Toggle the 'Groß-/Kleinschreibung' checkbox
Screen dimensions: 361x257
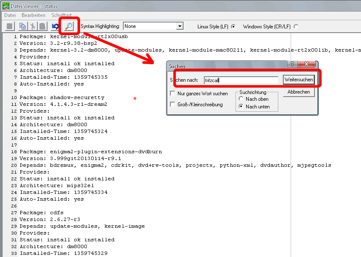pos(172,105)
